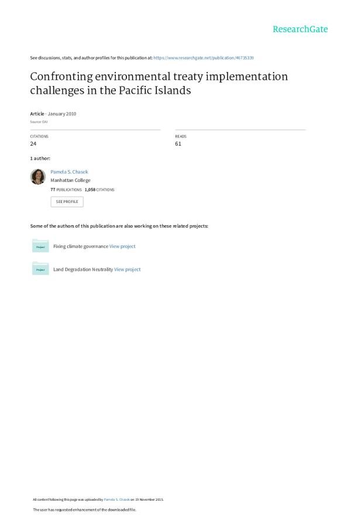The width and height of the screenshot is (351, 523).
Task: Click the Land Degradation Neutrality project icon
Action: [x=40, y=269]
